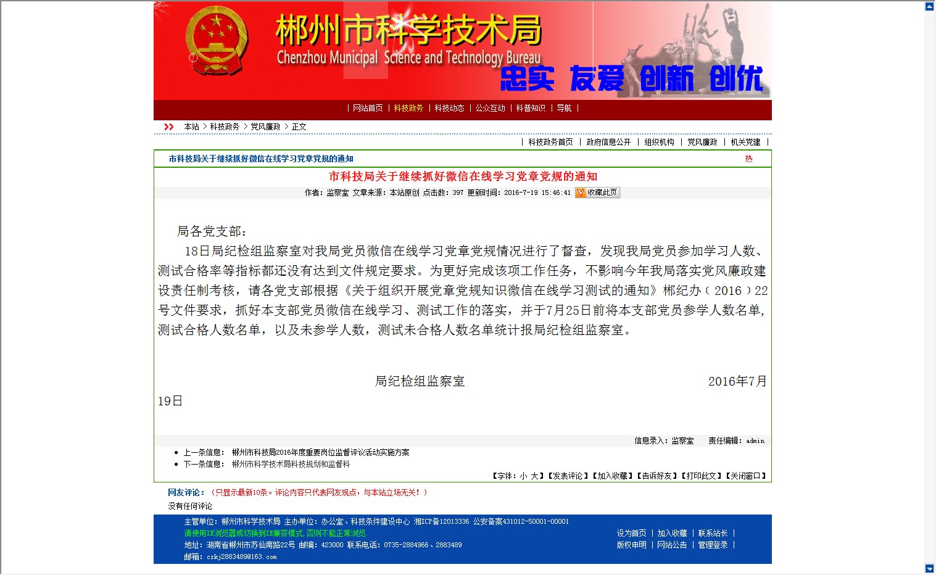Click the national emblem logo in banner
This screenshot has height=575, width=936.
click(216, 41)
